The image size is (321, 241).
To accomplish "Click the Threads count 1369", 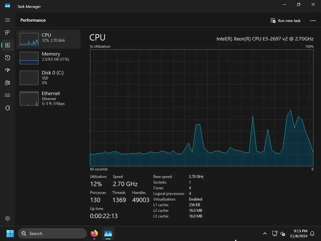I will [119, 200].
